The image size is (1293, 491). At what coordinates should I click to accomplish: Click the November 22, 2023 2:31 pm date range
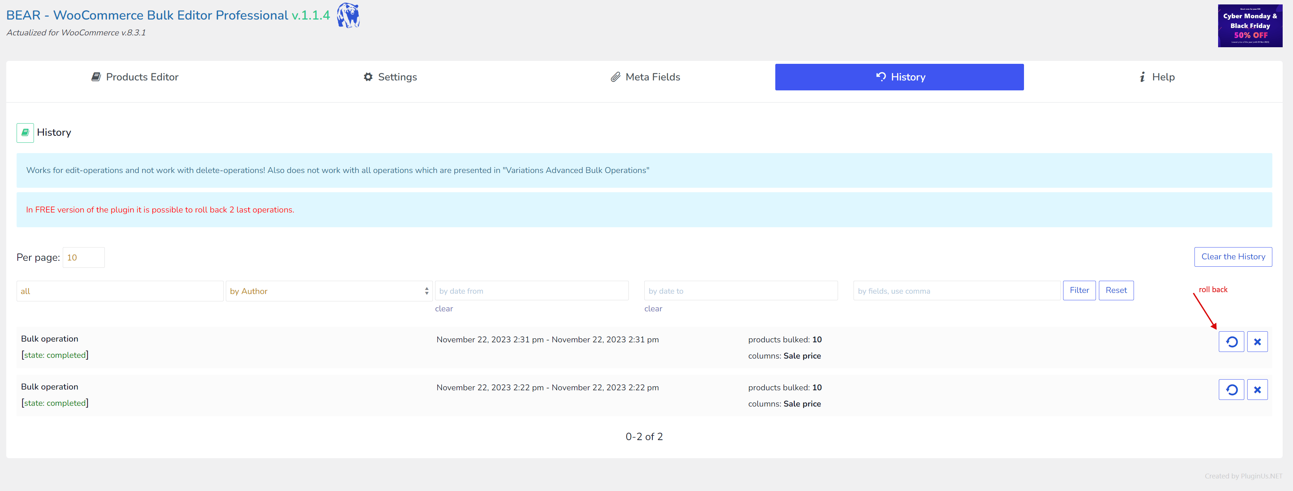[547, 340]
